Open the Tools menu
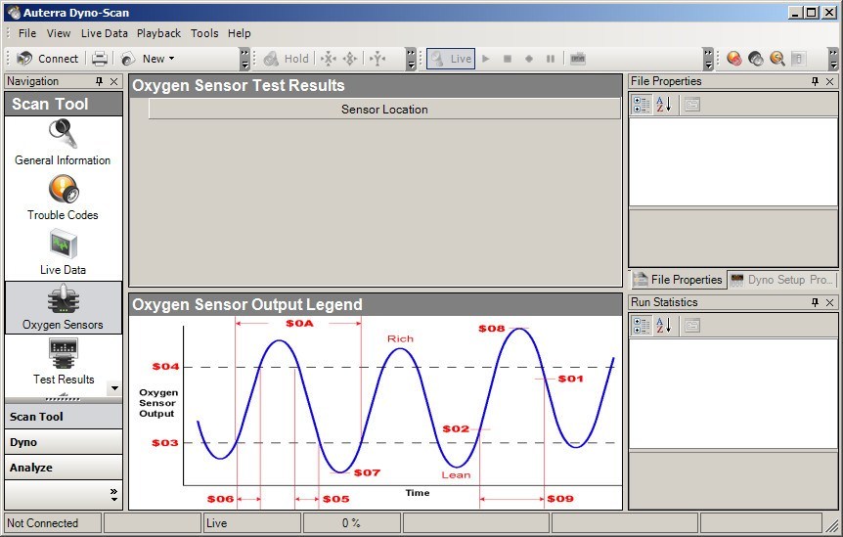843x537 pixels. (204, 33)
